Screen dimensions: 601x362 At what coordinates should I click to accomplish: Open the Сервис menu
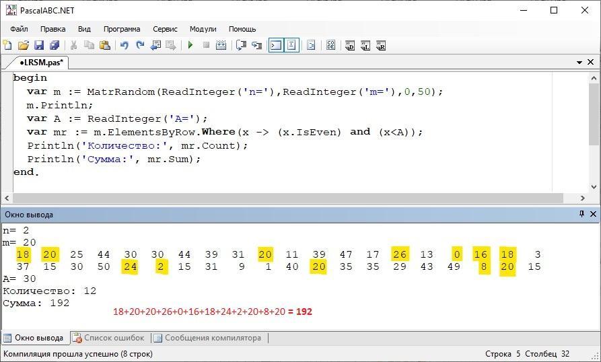(x=165, y=29)
